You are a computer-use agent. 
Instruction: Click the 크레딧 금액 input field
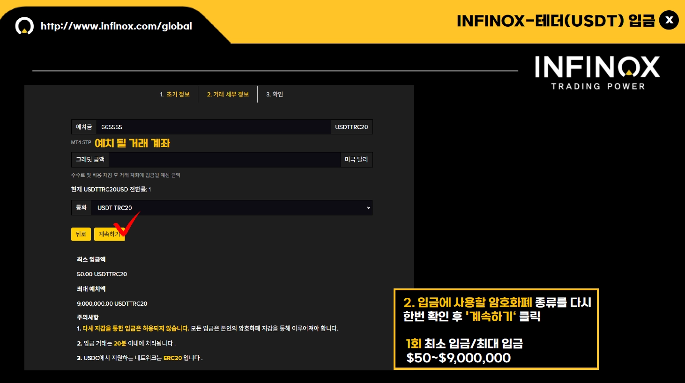(x=224, y=160)
